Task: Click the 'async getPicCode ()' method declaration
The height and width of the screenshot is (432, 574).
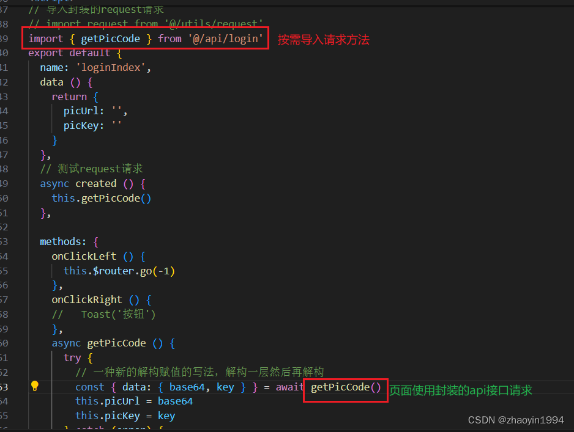Action: click(113, 343)
